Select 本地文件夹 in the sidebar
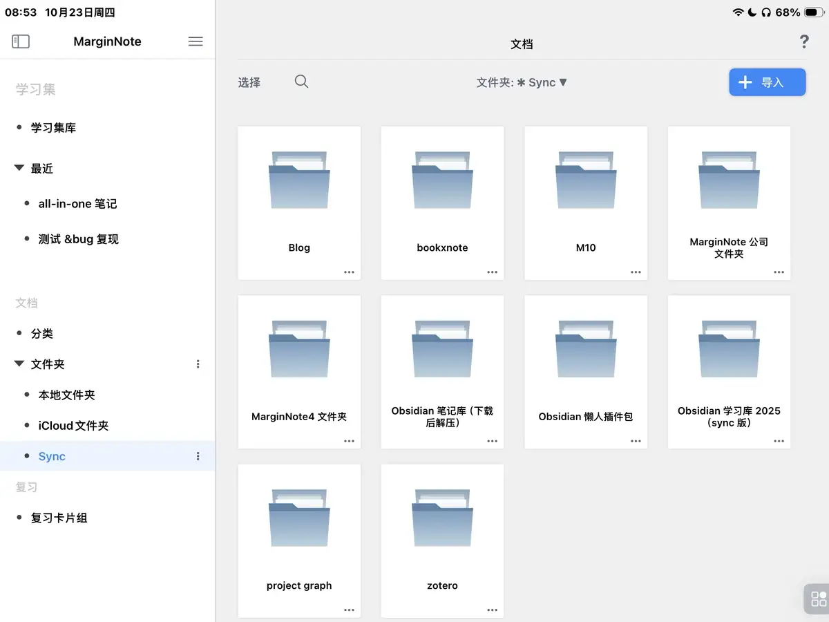829x622 pixels. click(x=67, y=395)
